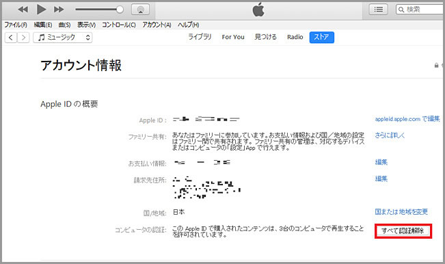This screenshot has height=264, width=445.
Task: Click the アカウント情報 heading
Action: point(81,65)
